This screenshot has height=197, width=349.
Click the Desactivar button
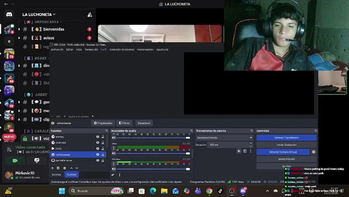[x=144, y=123]
